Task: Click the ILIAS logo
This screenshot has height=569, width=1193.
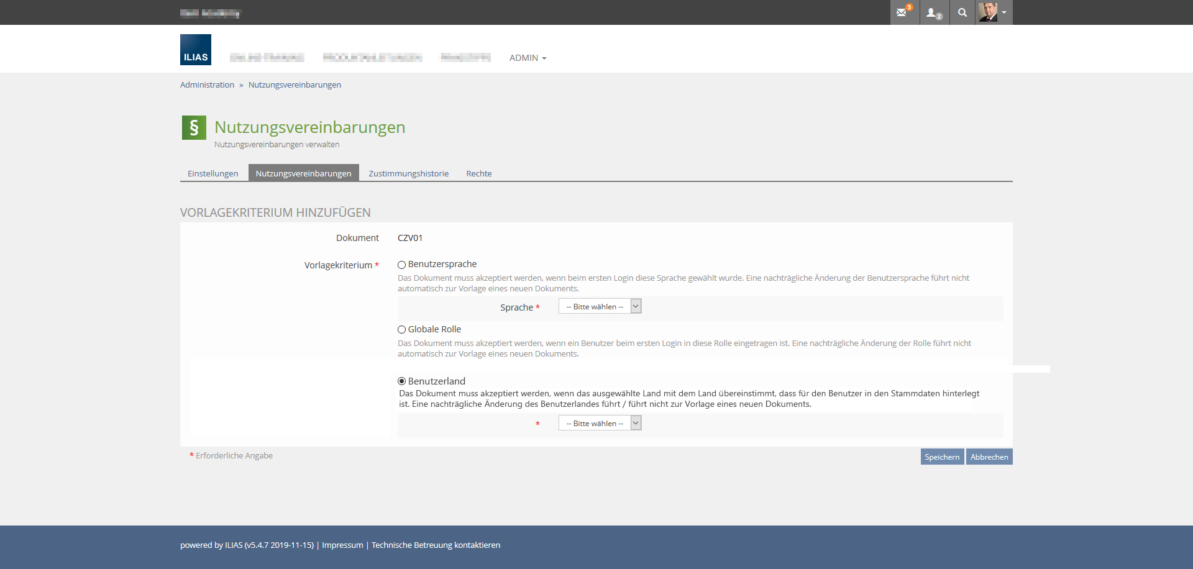Action: pyautogui.click(x=196, y=50)
